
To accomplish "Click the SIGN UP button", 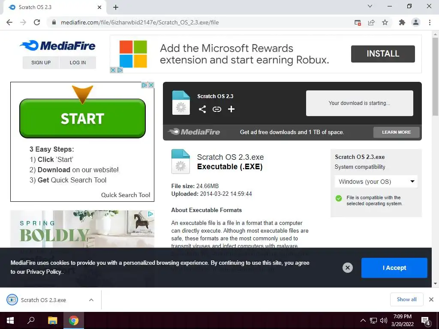I will 41,63.
